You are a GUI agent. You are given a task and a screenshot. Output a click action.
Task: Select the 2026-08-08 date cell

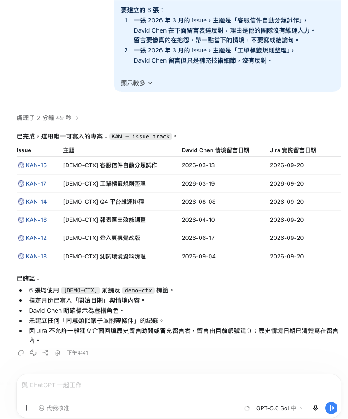pos(199,202)
